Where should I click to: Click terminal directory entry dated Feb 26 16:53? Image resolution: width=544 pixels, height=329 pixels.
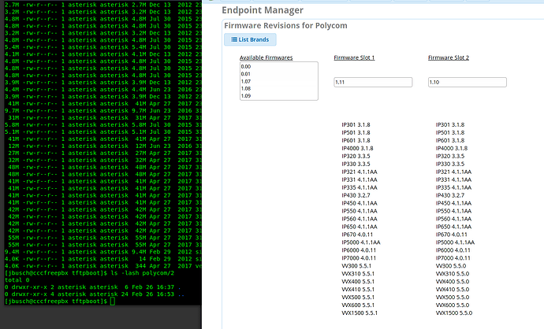point(95,294)
